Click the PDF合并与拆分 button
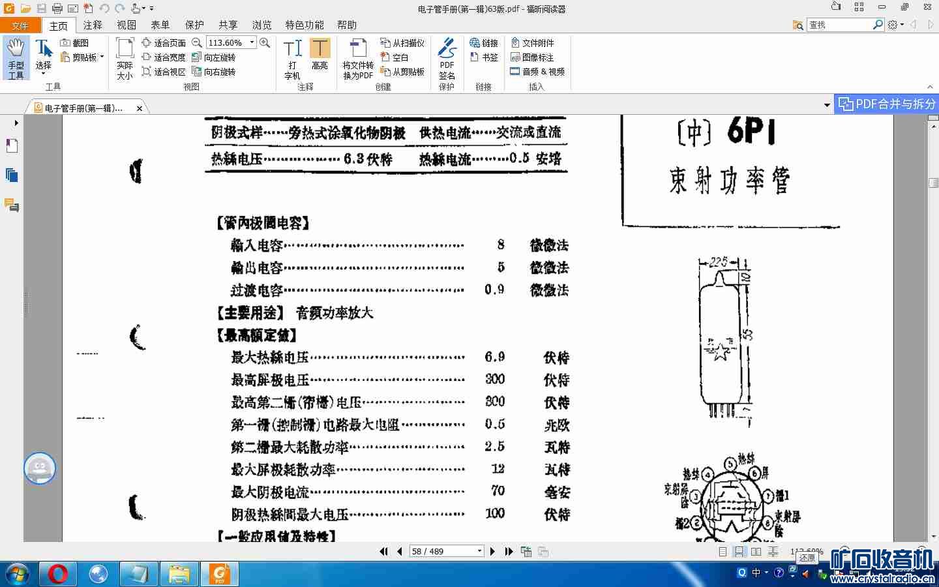Image resolution: width=939 pixels, height=587 pixels. (887, 104)
